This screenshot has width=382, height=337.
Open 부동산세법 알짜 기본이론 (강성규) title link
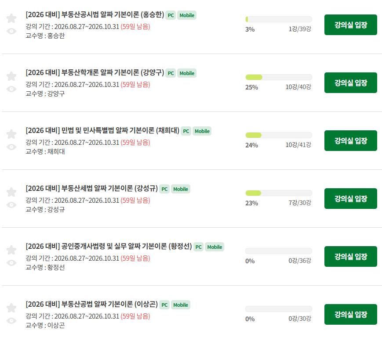point(92,188)
